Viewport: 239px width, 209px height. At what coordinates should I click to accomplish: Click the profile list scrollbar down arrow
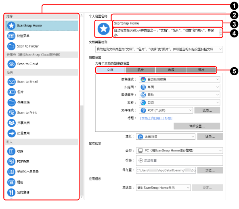pos(82,197)
